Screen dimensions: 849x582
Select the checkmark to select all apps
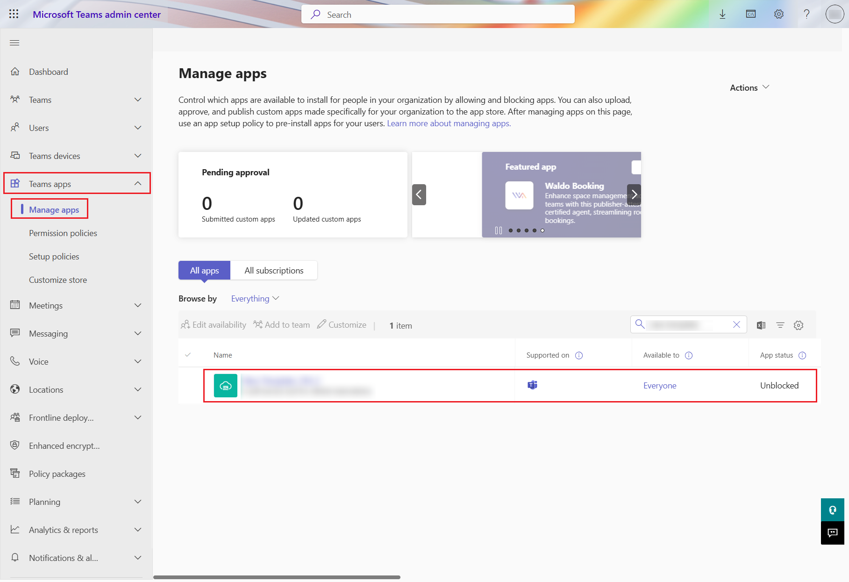[x=189, y=355]
